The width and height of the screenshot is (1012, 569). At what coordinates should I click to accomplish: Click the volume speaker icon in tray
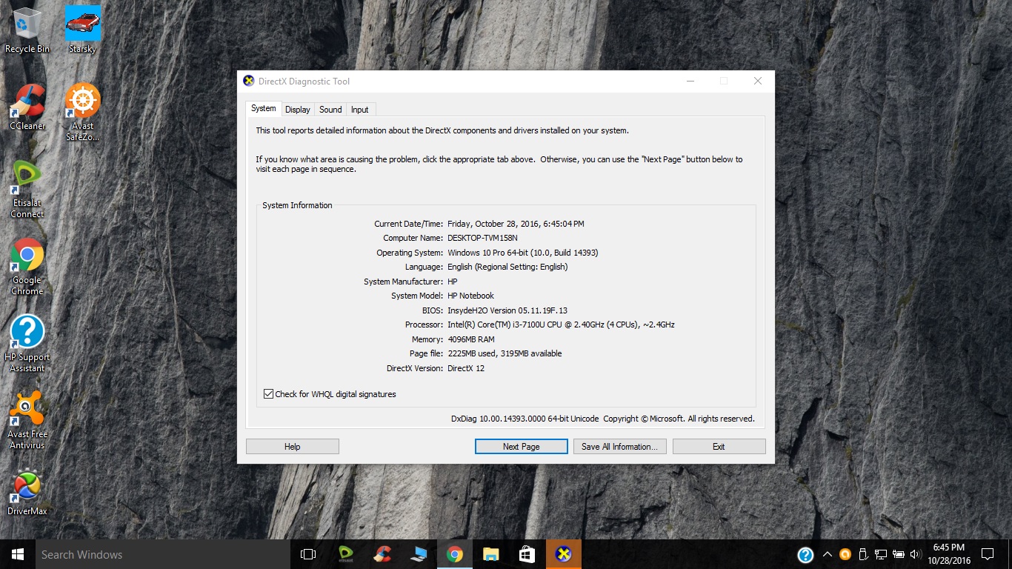[916, 554]
